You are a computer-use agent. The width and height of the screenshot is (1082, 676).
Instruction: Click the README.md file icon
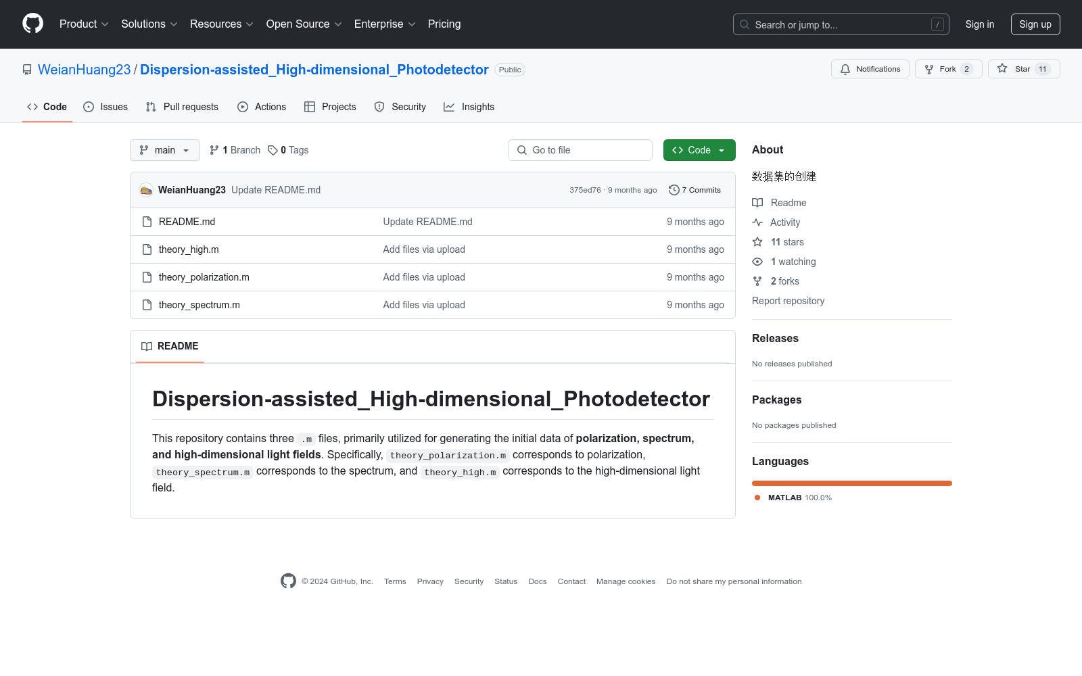coord(147,222)
